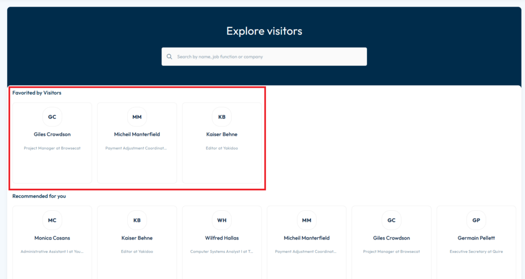Click MM avatar in Recommended for you
Screen dimensions: 525x279
[x=307, y=221]
